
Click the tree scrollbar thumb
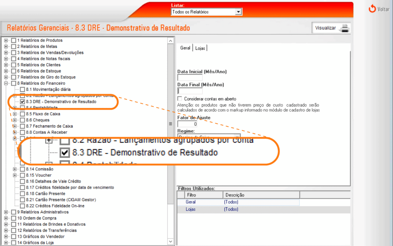pos(170,124)
